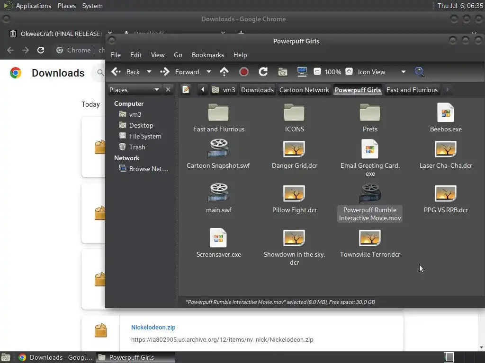Open the Back history dropdown arrow
The width and height of the screenshot is (485, 363).
click(149, 72)
